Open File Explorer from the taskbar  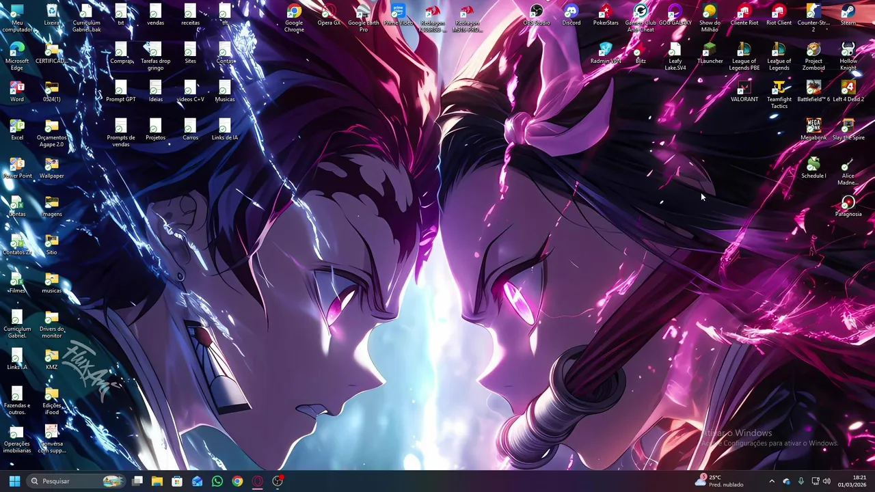(x=157, y=481)
